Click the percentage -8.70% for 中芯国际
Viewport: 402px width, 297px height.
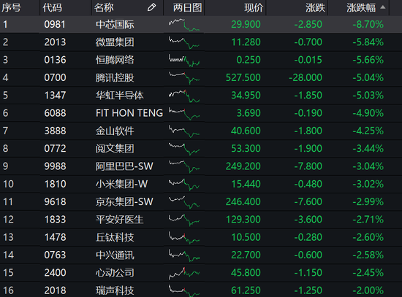(368, 25)
